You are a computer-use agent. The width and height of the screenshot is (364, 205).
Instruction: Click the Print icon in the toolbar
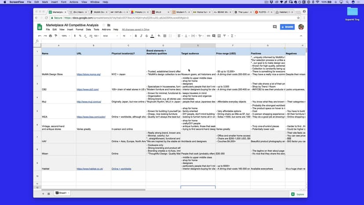tap(51, 36)
